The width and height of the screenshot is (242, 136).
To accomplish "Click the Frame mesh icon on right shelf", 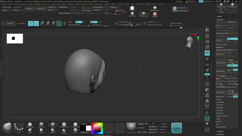I will coord(207,84).
